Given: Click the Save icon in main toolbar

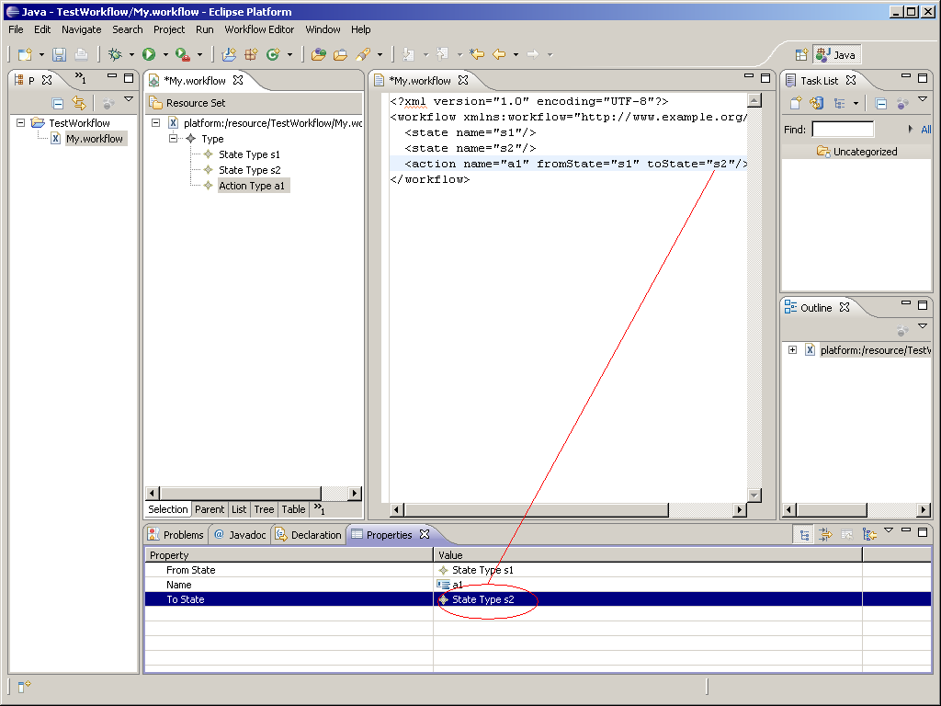Looking at the screenshot, I should 59,54.
